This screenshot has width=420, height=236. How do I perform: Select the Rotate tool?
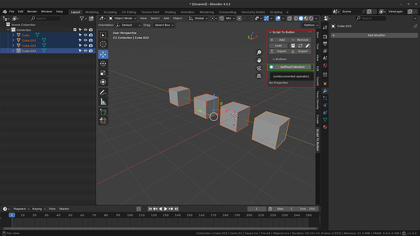point(103,64)
